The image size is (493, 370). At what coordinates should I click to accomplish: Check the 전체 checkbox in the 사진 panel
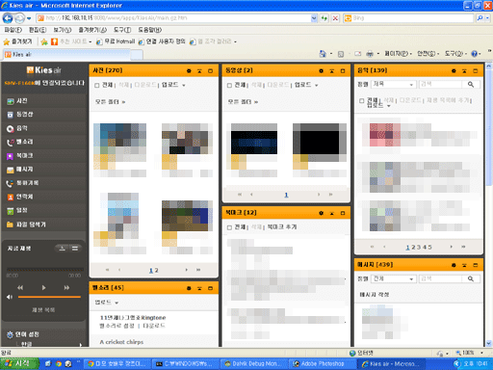coord(97,85)
